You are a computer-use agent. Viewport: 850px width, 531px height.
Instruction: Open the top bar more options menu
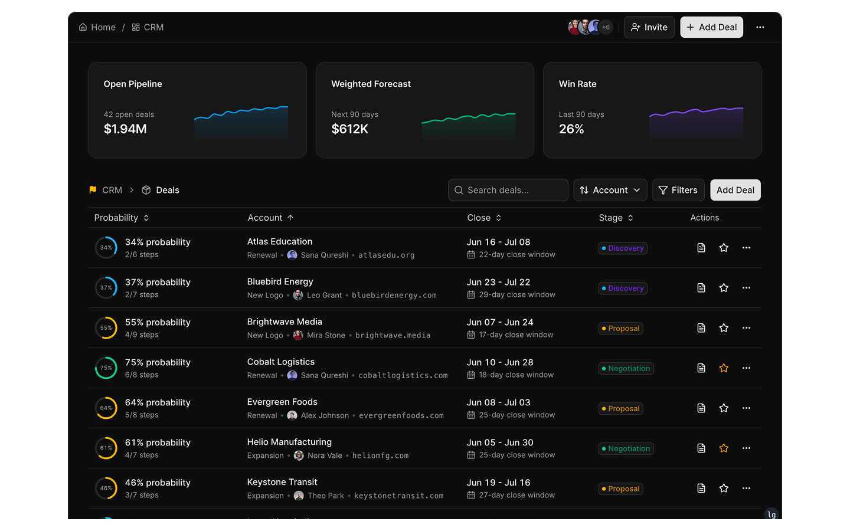[760, 27]
